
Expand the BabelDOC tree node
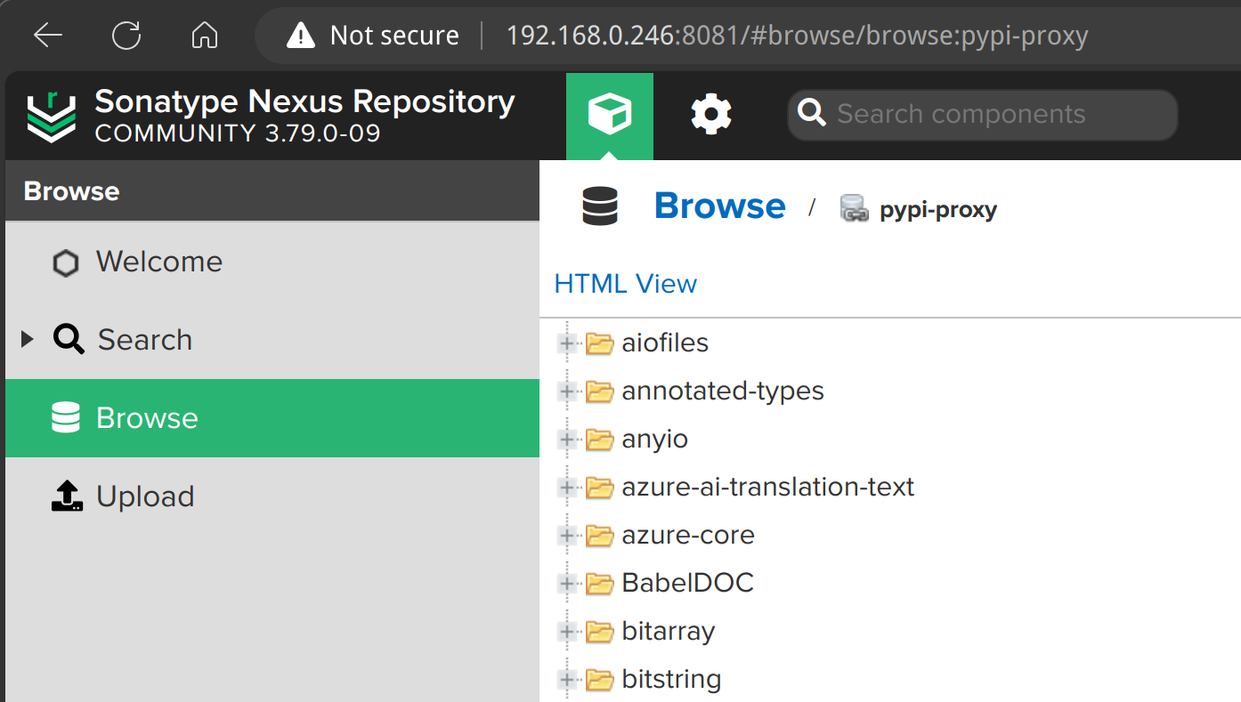click(566, 584)
